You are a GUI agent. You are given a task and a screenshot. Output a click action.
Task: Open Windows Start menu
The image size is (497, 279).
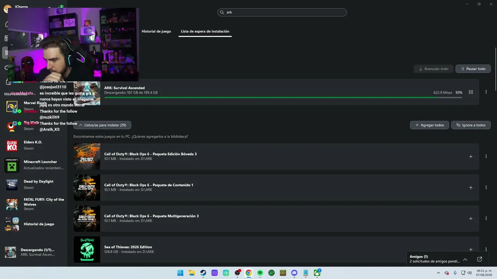coord(180,273)
